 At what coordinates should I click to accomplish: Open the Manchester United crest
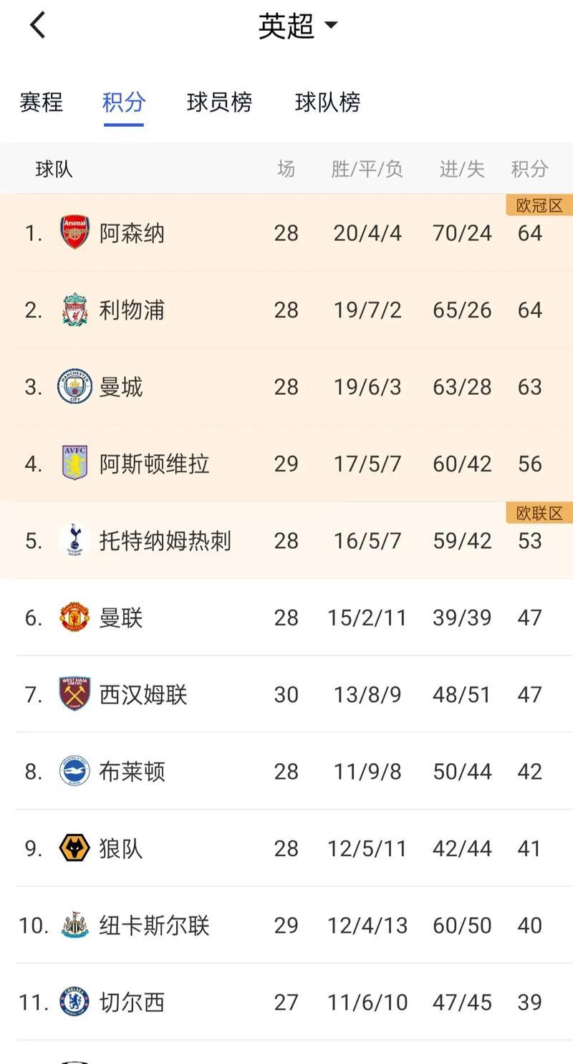pyautogui.click(x=75, y=618)
